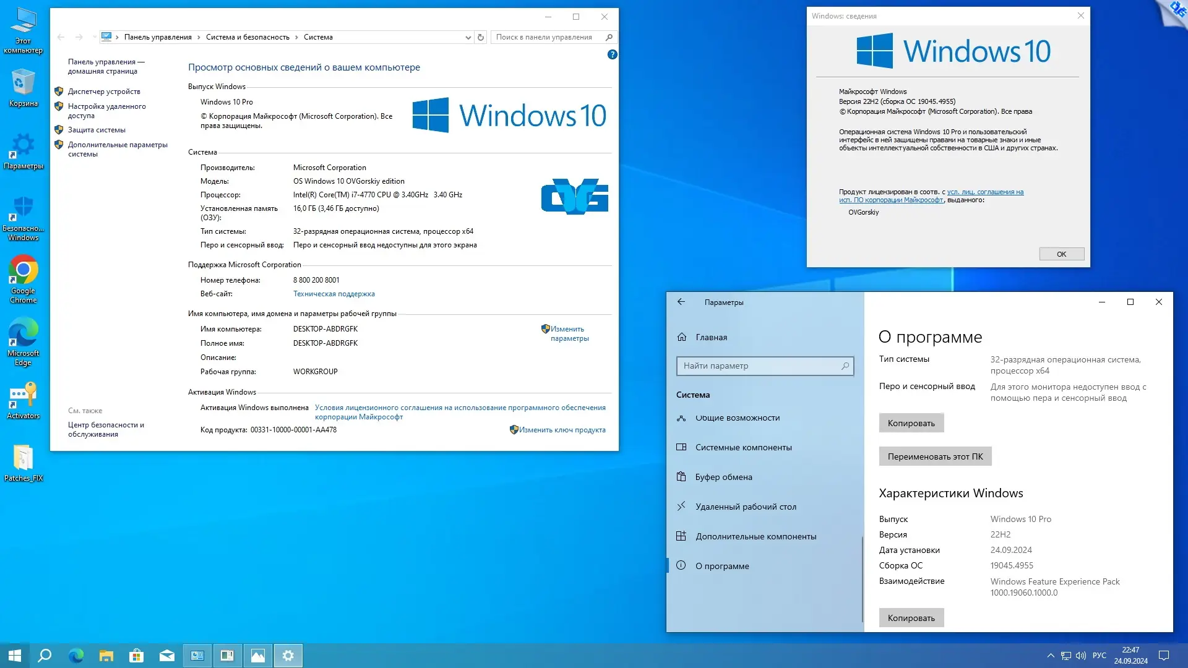This screenshot has width=1188, height=668.
Task: Expand the breadcrumb arrow after 'Система и безопасность'
Action: point(297,37)
